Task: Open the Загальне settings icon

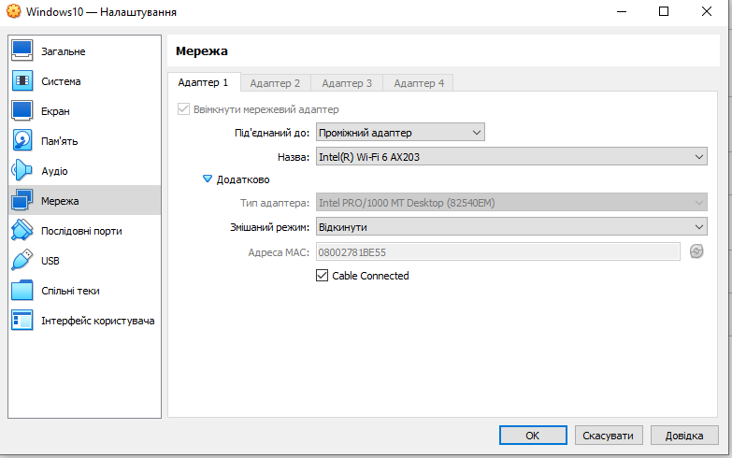Action: point(22,50)
